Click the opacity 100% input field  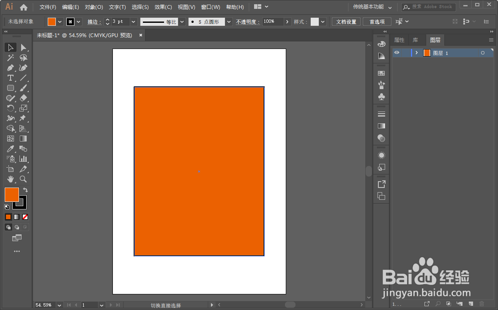273,22
